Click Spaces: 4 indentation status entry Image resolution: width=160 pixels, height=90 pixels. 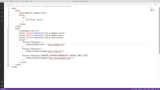140,89
